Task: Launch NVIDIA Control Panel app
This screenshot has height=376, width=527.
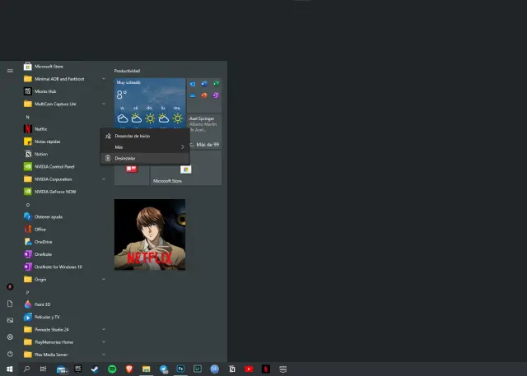Action: pyautogui.click(x=54, y=166)
